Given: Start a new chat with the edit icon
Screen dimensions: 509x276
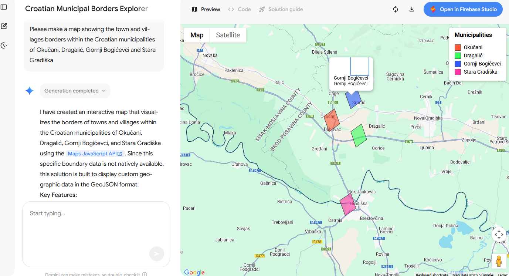Looking at the screenshot, I should coord(4,26).
